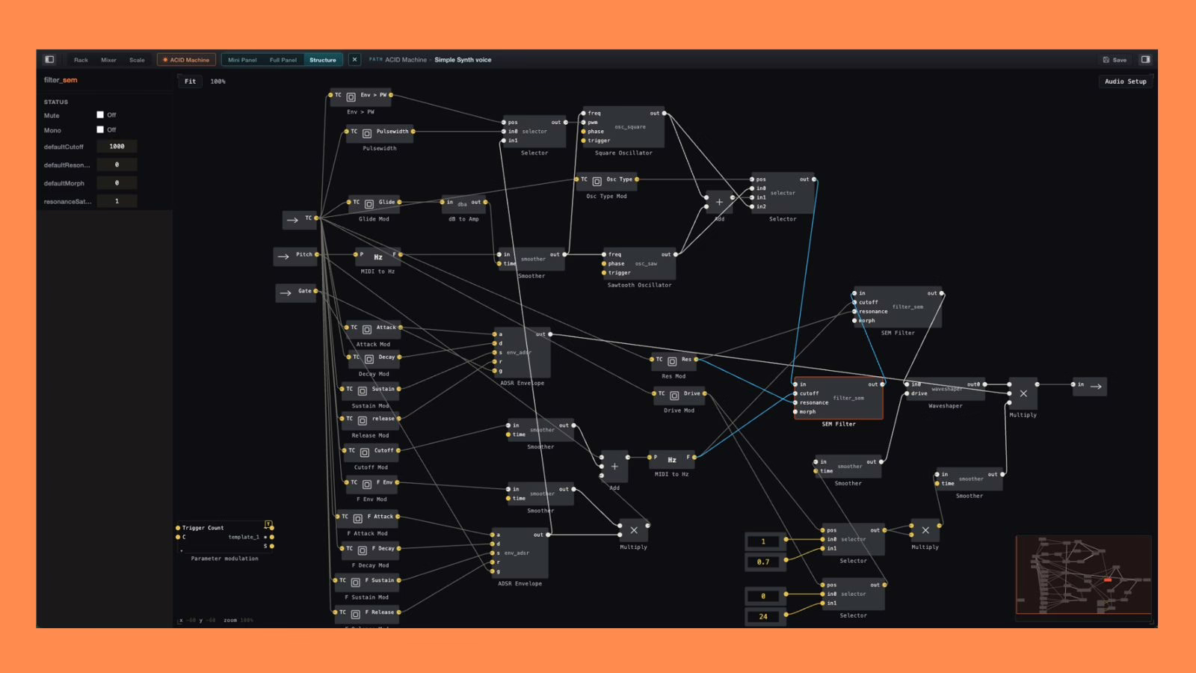Image resolution: width=1196 pixels, height=673 pixels.
Task: Click the plus icon in lower Add node
Action: click(x=614, y=467)
